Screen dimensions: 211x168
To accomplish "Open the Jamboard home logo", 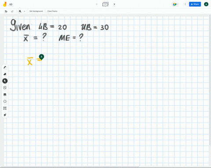I will (x=5, y=4).
